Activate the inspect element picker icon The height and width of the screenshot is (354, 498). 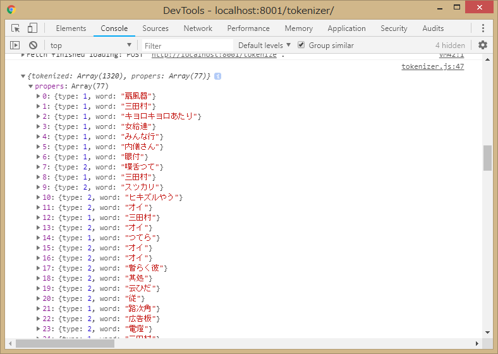(x=16, y=28)
